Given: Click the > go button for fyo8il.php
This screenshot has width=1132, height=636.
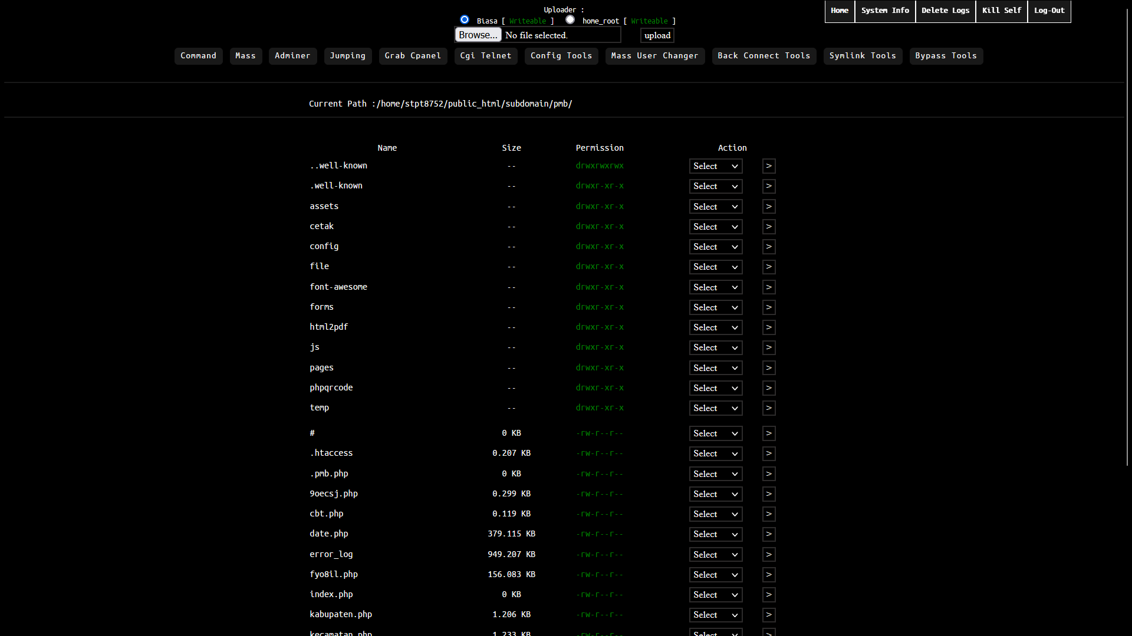Looking at the screenshot, I should coord(769,575).
